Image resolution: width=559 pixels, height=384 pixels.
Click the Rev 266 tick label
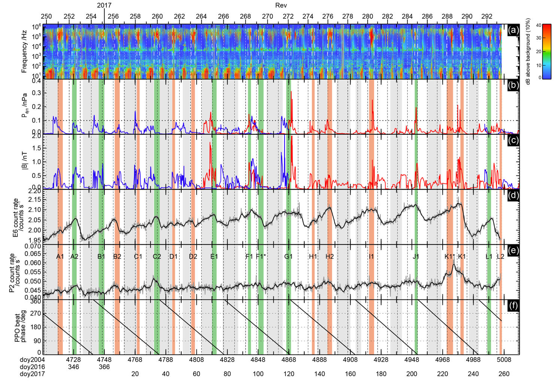pos(224,16)
